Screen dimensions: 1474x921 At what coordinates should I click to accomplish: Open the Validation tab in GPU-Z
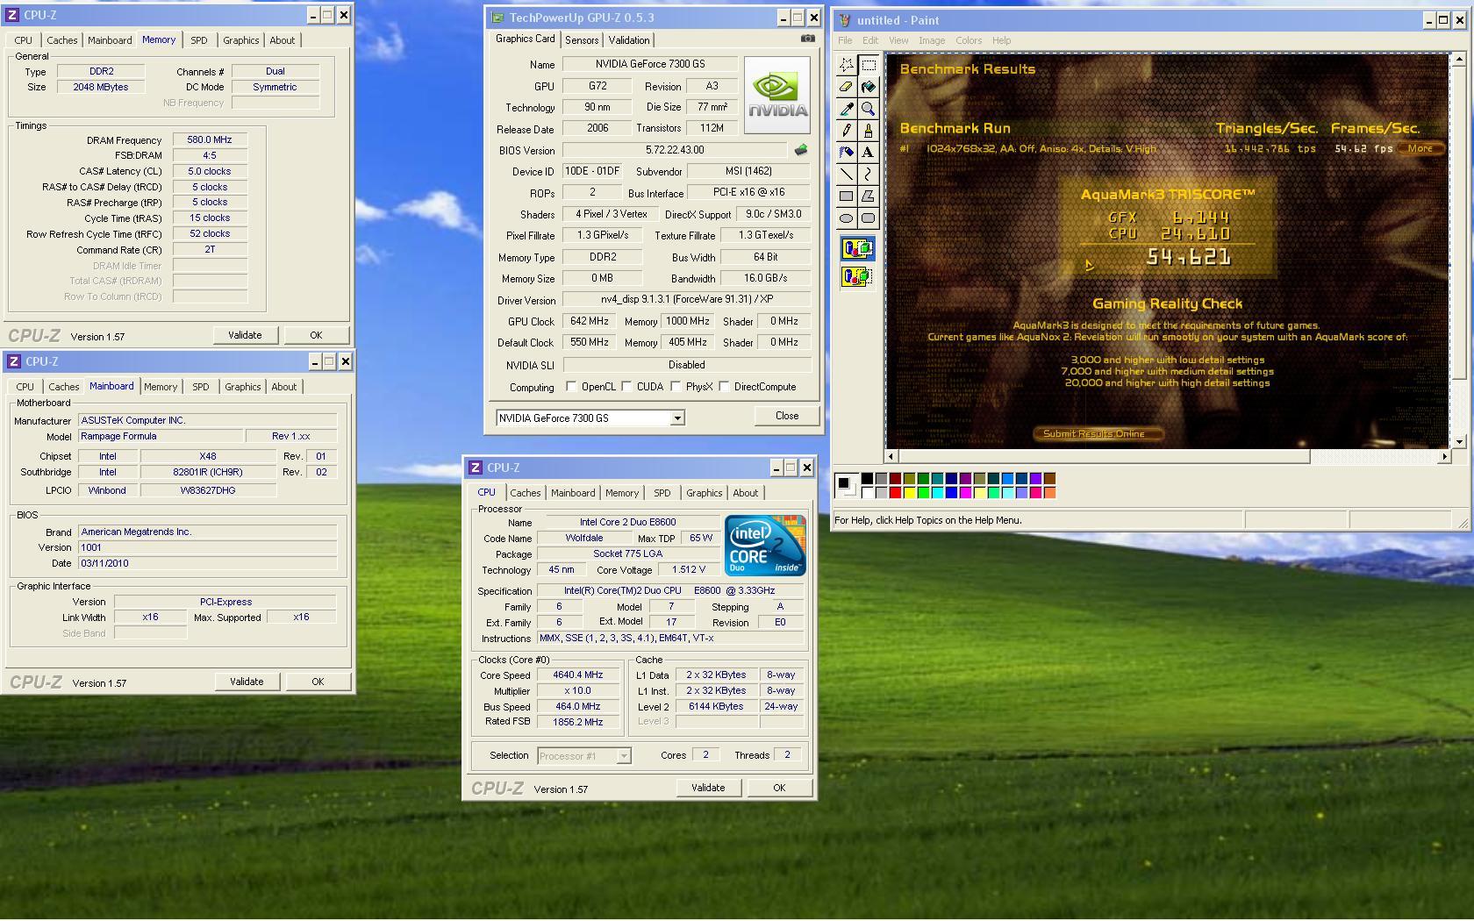click(629, 40)
